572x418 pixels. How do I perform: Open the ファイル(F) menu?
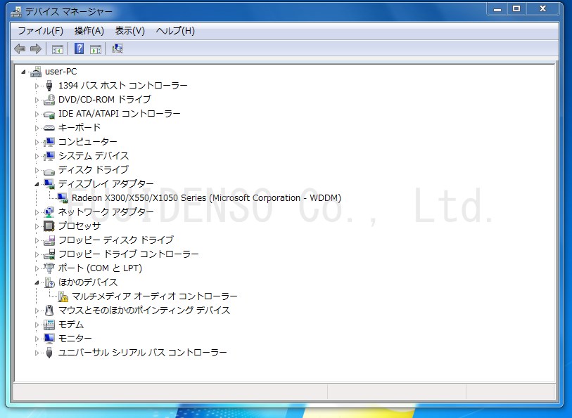41,31
